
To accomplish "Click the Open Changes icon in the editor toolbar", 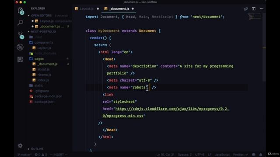I will point(246,9).
